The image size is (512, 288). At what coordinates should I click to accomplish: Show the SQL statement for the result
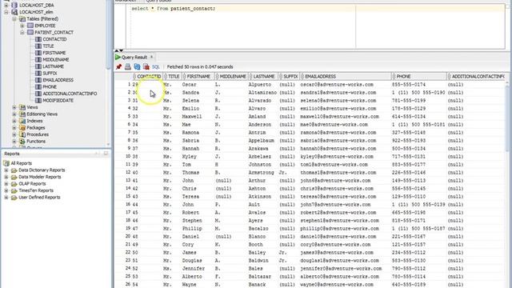tap(156, 66)
